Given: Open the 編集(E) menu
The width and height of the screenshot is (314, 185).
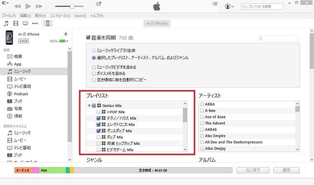Looking at the screenshot, I should pyautogui.click(x=25, y=16).
